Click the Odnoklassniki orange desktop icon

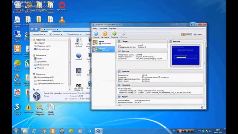point(17,50)
